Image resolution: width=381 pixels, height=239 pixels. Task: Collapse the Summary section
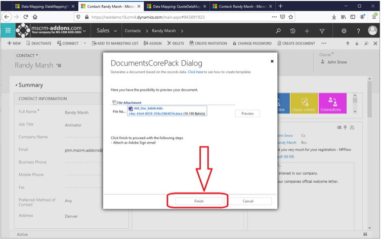coord(16,85)
